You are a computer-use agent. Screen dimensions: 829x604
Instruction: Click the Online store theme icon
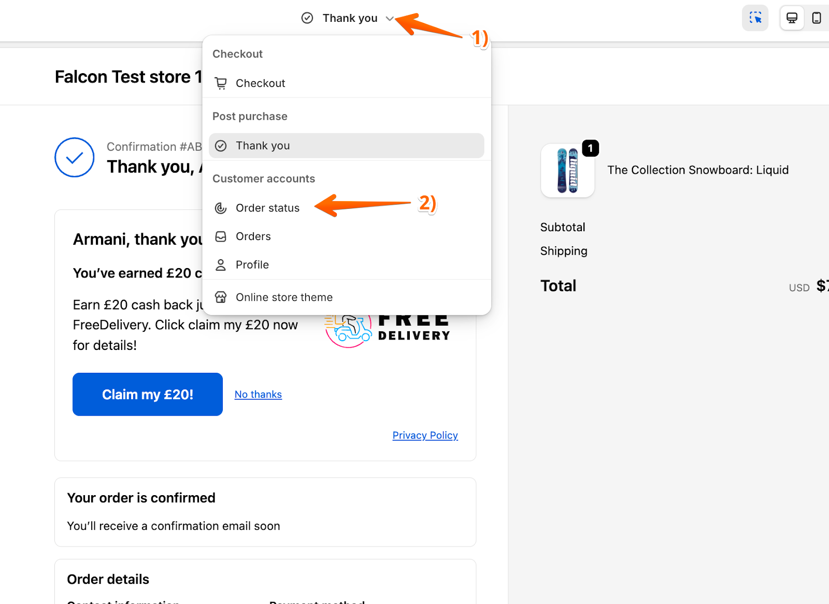tap(221, 297)
